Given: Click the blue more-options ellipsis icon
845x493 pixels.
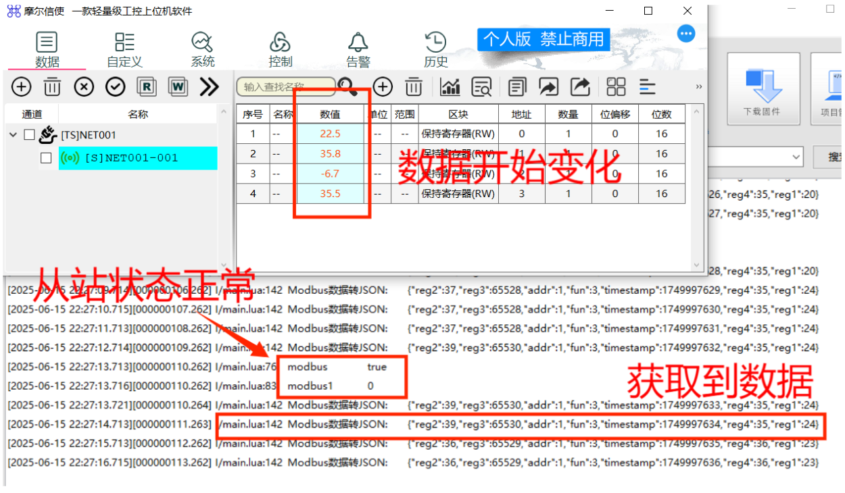Looking at the screenshot, I should click(686, 33).
